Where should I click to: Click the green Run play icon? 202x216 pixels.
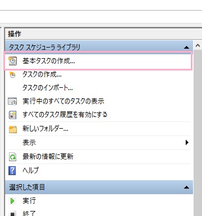[x=12, y=201]
